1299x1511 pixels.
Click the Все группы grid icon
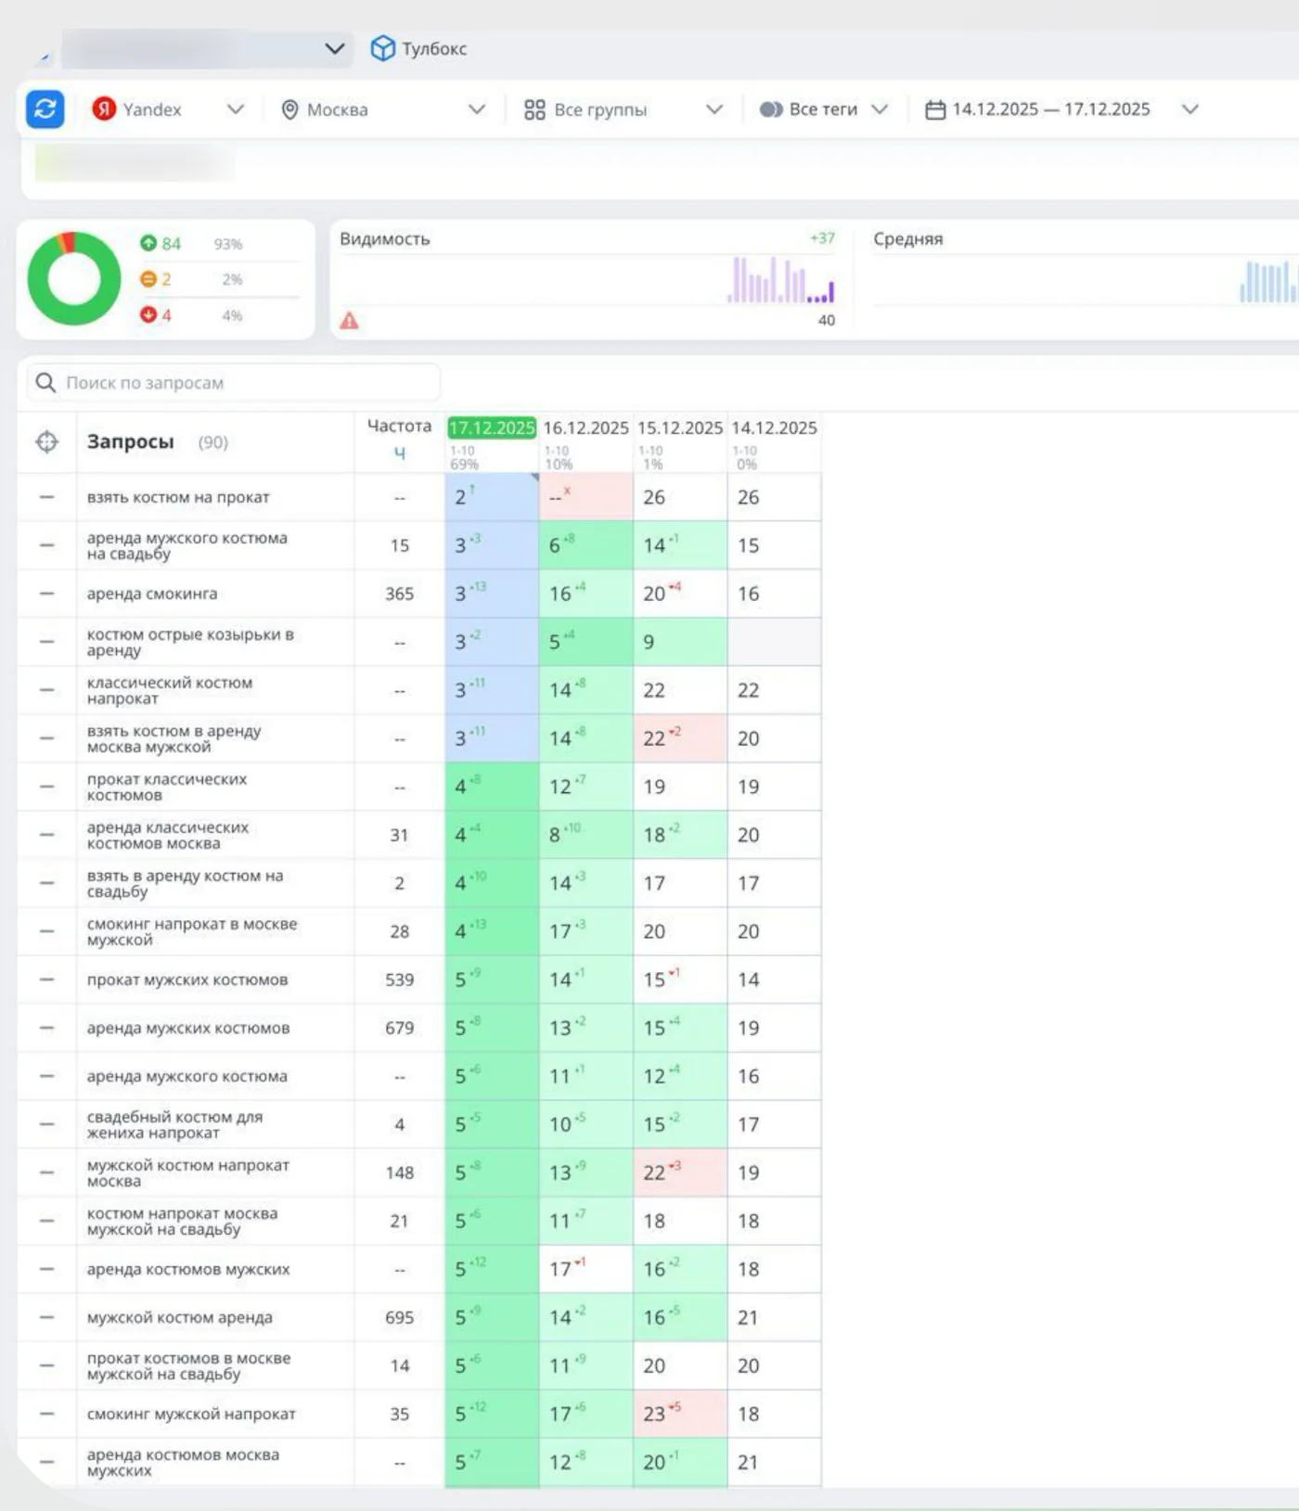click(534, 109)
